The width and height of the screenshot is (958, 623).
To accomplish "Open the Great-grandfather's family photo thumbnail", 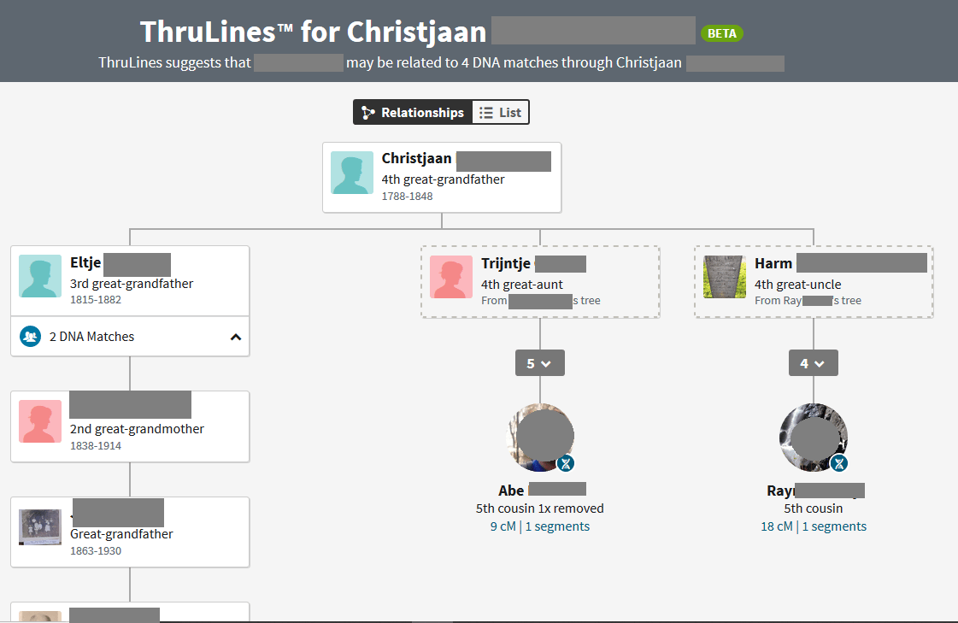I will pos(40,527).
